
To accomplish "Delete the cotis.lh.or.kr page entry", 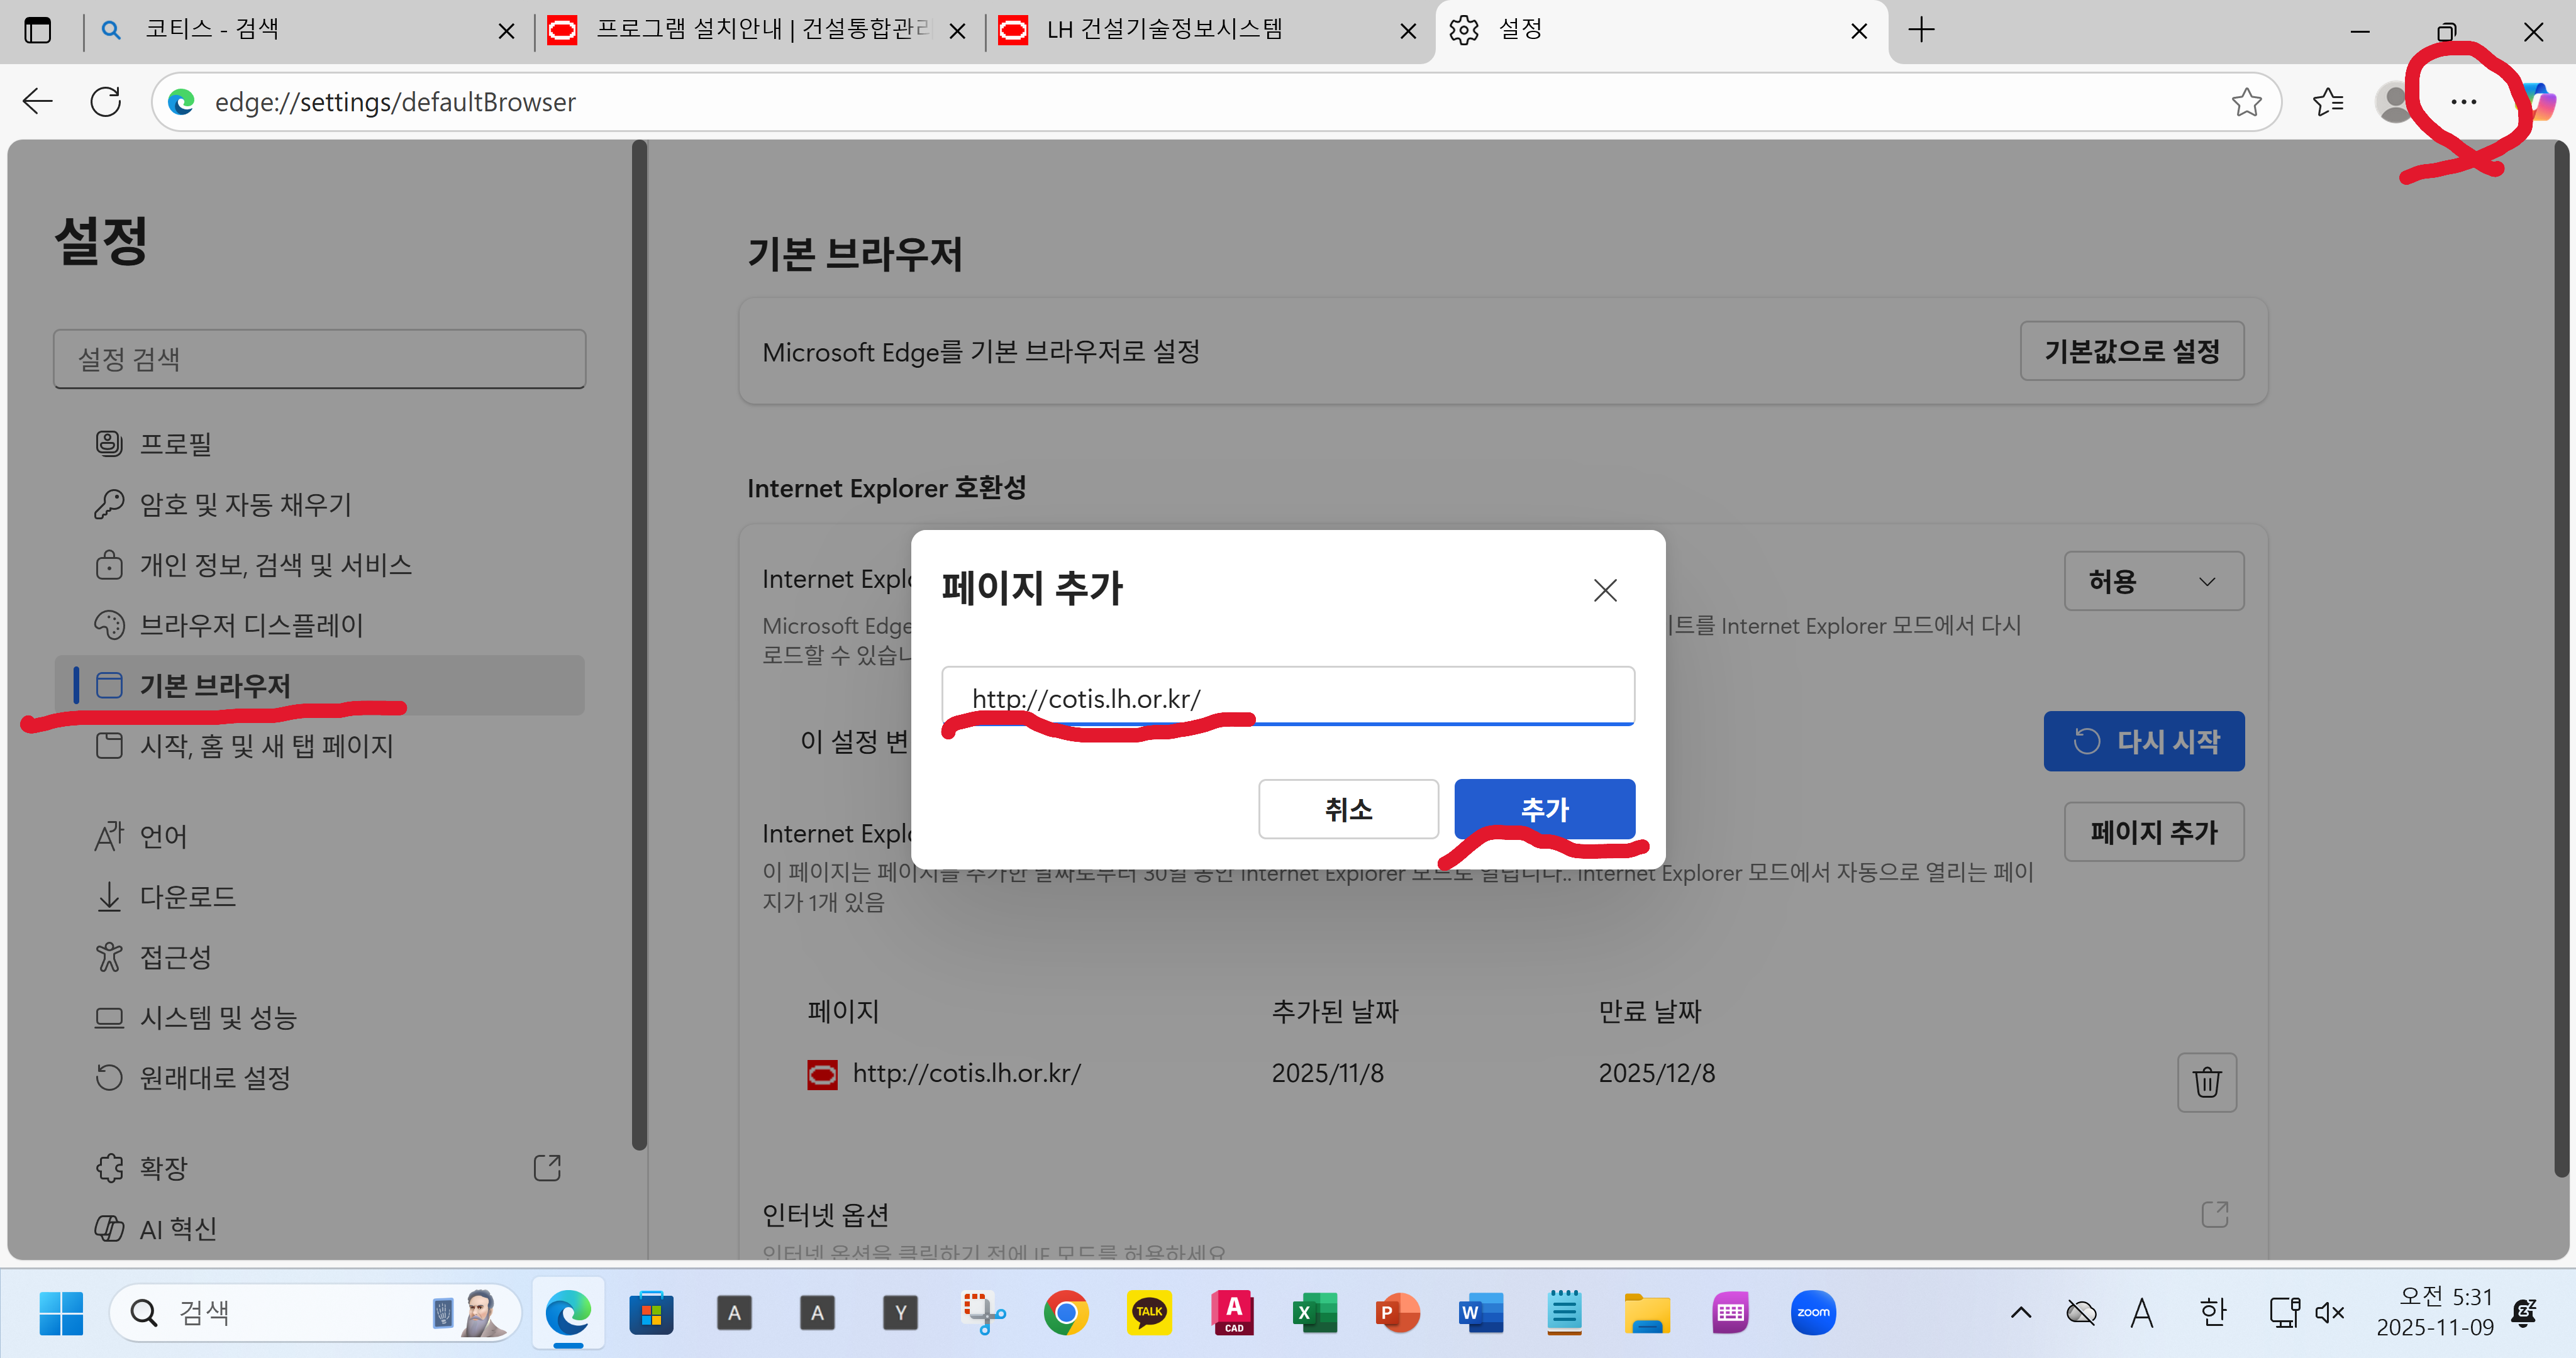I will click(x=2206, y=1081).
